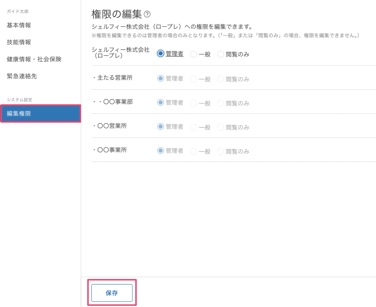Select 管理者 radio in 主たる営業所 row
This screenshot has width=376, height=307.
161,78
